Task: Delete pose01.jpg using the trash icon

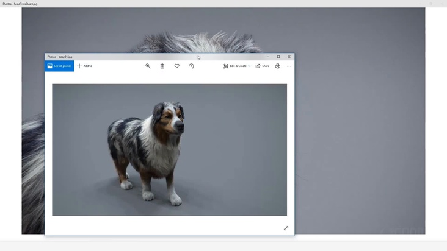Action: point(162,66)
